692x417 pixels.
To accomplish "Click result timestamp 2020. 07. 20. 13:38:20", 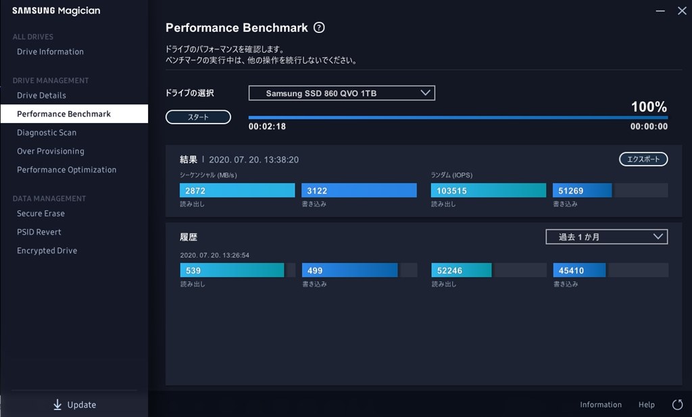I will click(x=254, y=160).
